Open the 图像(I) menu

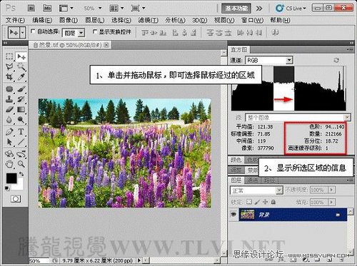point(69,21)
